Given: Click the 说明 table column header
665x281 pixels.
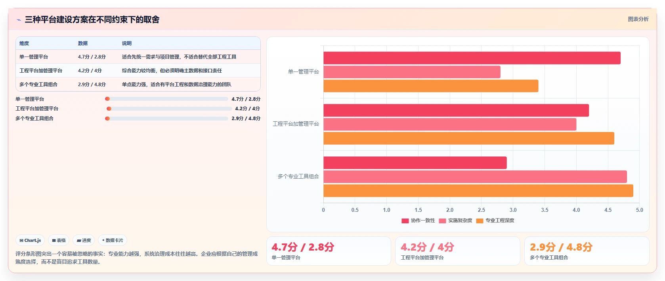Looking at the screenshot, I should [127, 43].
